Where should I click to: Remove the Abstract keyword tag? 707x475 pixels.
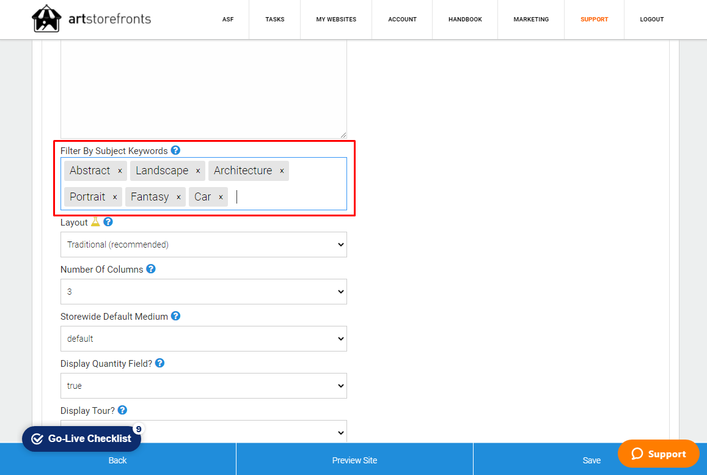(120, 171)
